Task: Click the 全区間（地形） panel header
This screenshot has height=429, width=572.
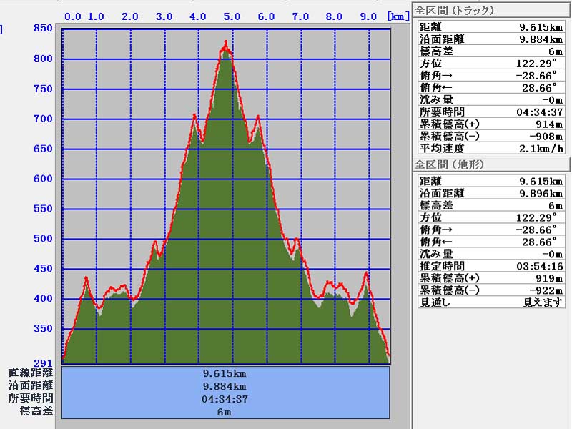Action: 450,164
